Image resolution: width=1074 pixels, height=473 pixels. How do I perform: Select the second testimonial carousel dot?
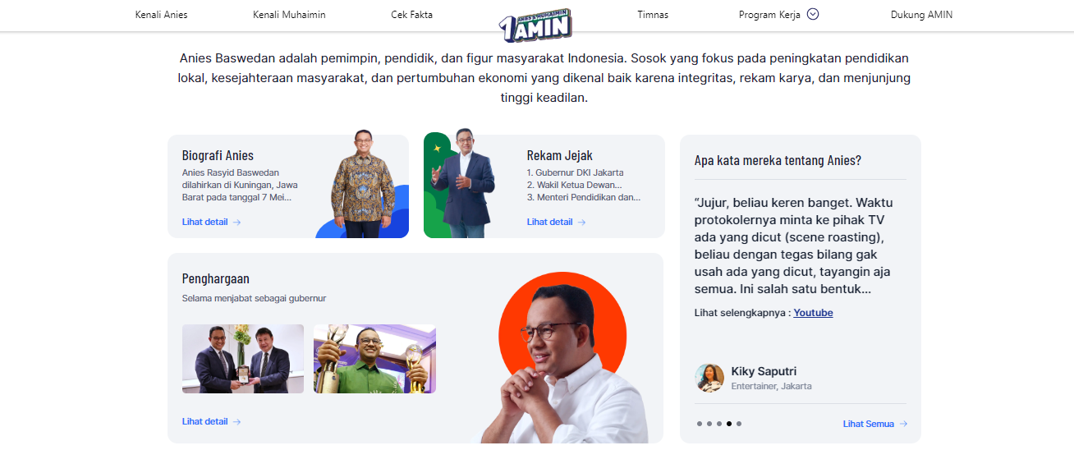click(709, 424)
